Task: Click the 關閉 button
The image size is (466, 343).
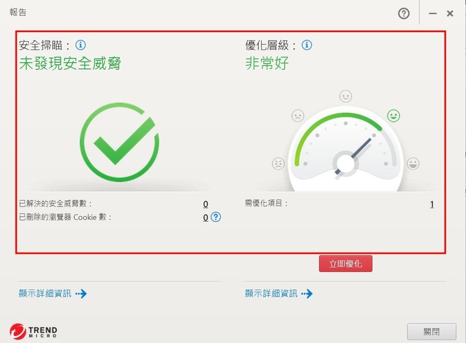Action: click(431, 331)
